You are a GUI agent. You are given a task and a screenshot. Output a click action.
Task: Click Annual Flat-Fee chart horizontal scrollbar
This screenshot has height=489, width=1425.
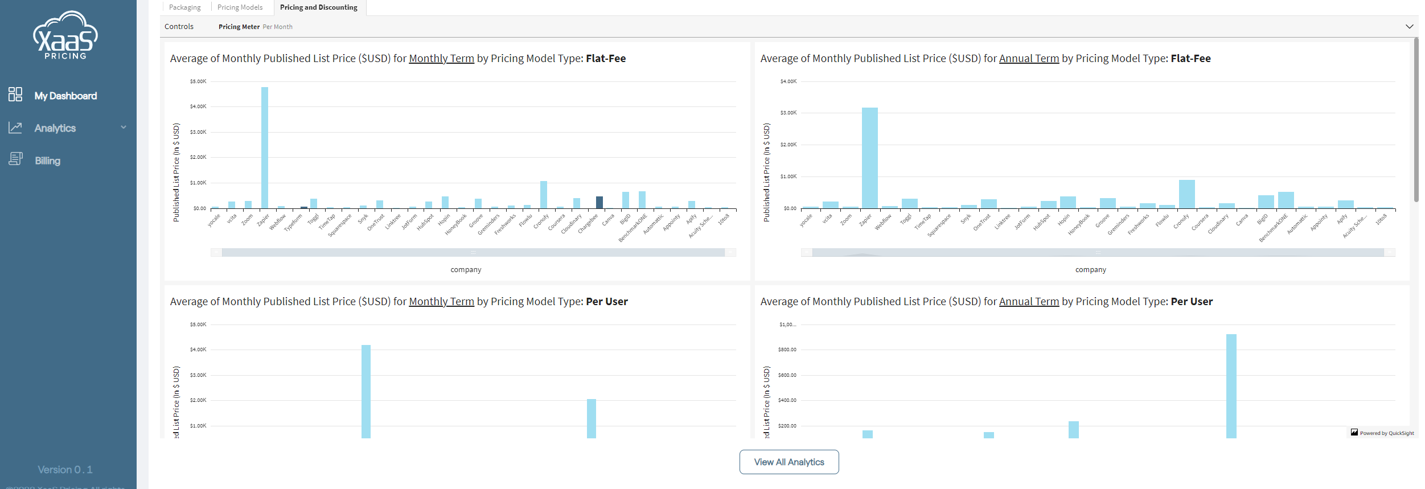point(1098,252)
